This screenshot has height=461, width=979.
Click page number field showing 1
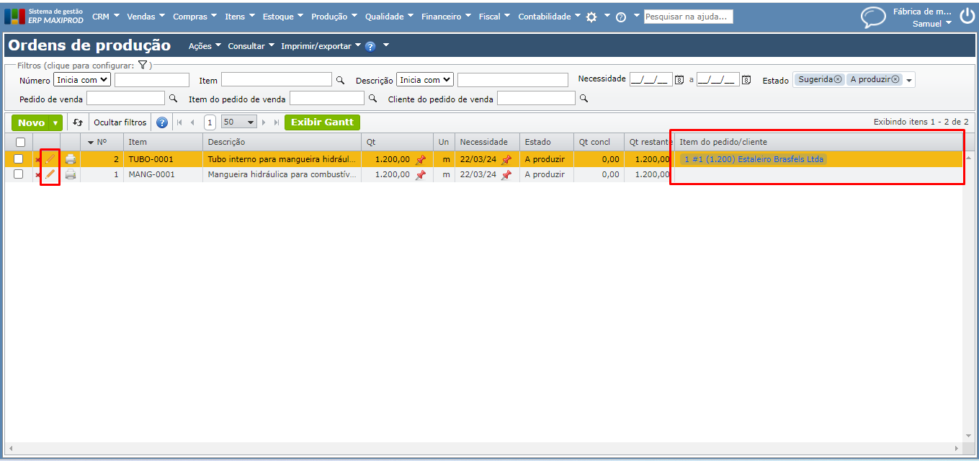tap(210, 122)
